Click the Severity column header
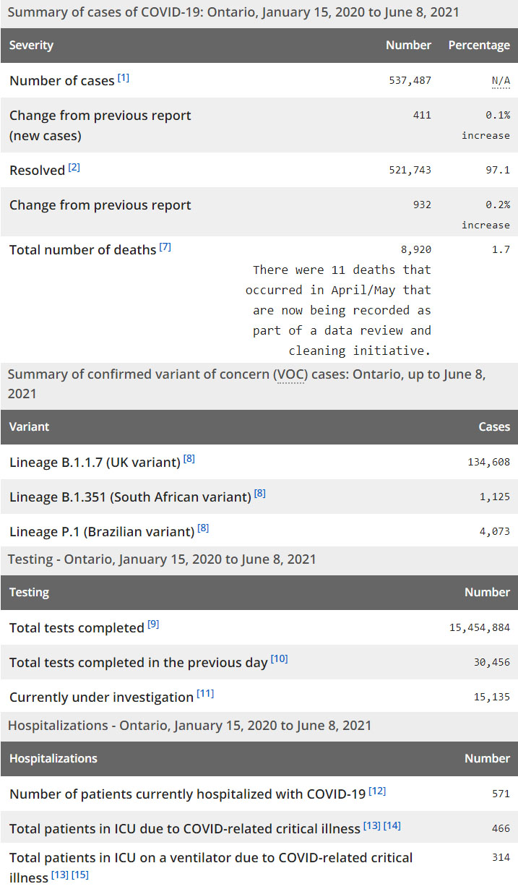Viewport: 518px width, 889px height. (32, 46)
